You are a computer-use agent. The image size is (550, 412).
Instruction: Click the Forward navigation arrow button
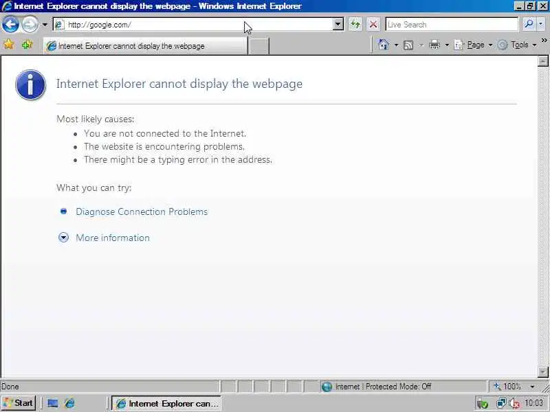[30, 25]
